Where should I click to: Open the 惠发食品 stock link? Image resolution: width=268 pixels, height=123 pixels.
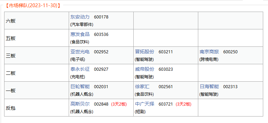(80, 34)
